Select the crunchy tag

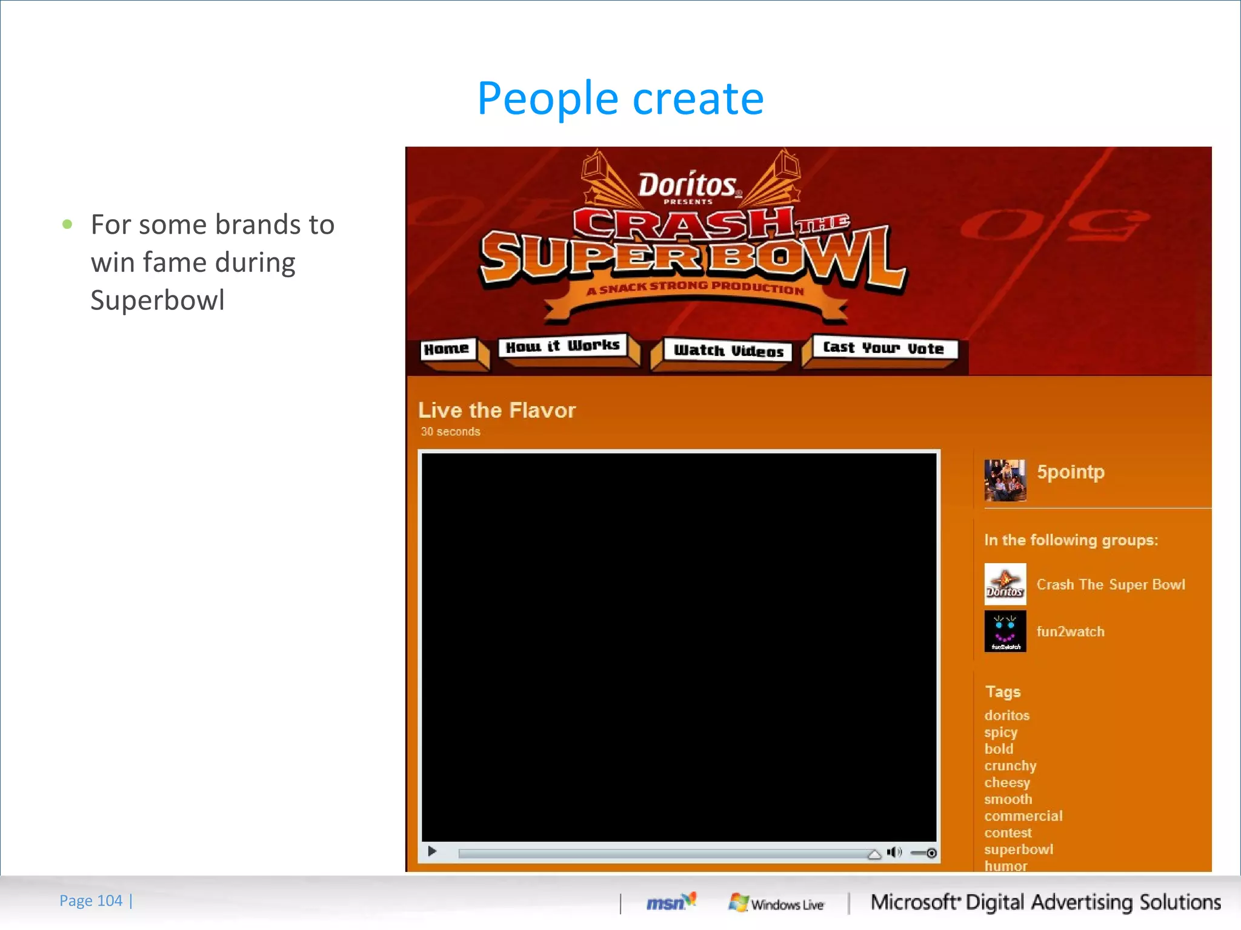(1010, 766)
